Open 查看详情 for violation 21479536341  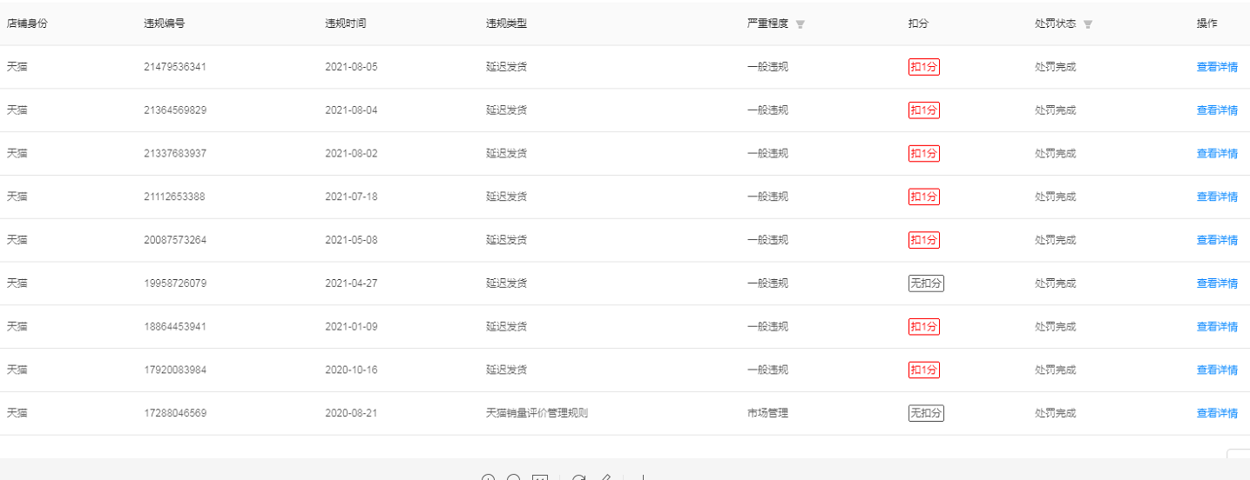pyautogui.click(x=1217, y=67)
